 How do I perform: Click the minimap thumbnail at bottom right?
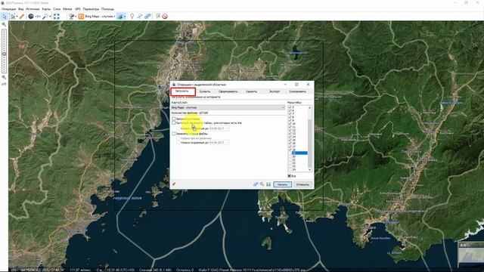(471, 255)
